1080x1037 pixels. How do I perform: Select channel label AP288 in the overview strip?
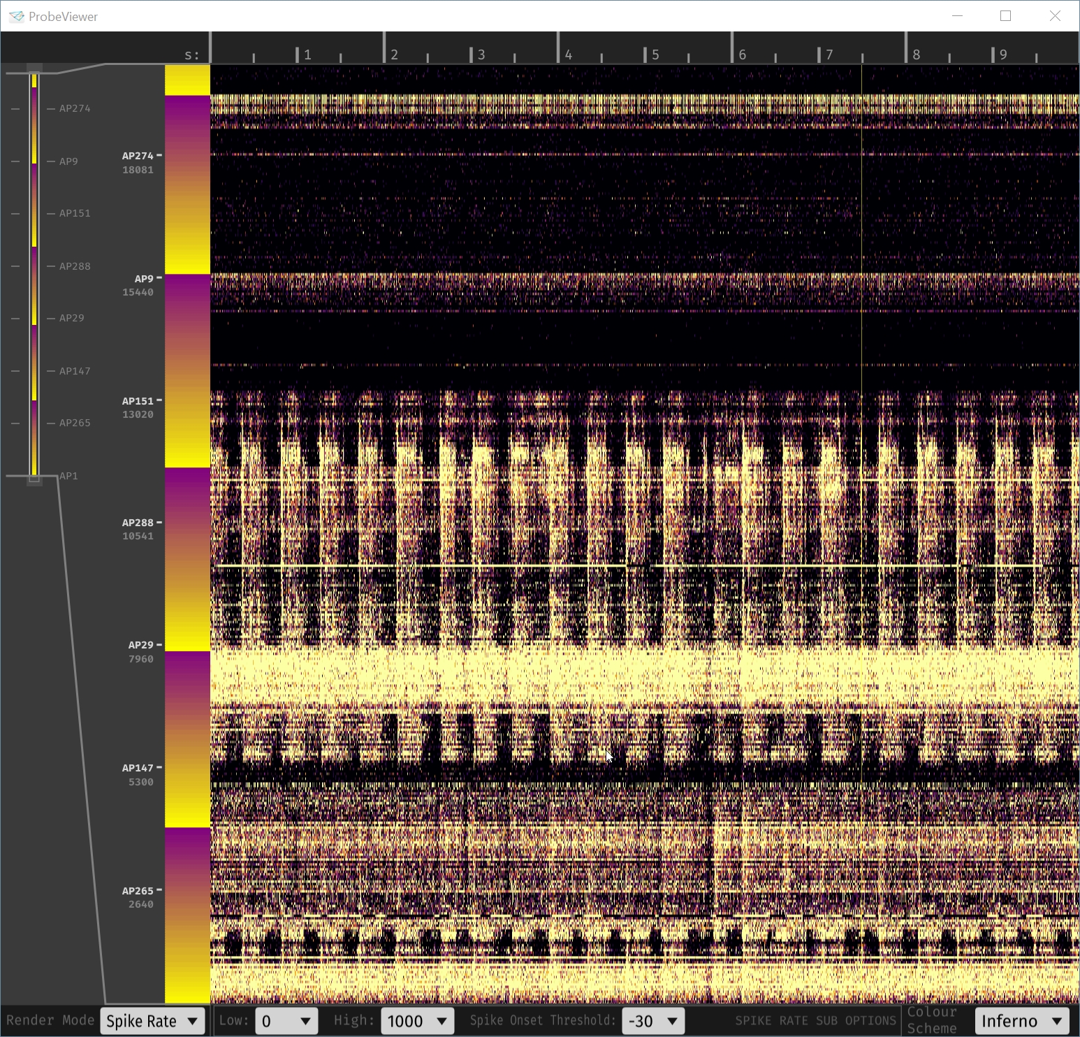tap(75, 266)
